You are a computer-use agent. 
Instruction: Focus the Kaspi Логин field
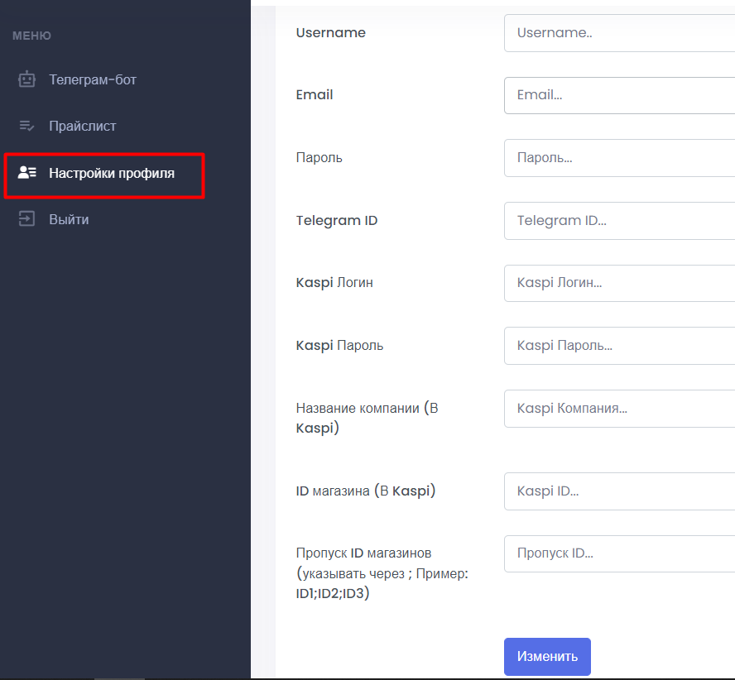(620, 283)
